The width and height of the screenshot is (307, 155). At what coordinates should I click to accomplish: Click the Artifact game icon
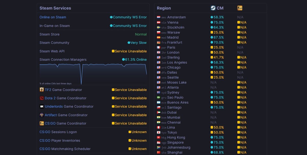[x=42, y=115]
